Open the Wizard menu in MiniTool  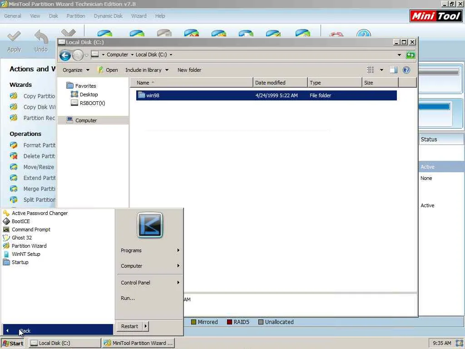point(139,16)
